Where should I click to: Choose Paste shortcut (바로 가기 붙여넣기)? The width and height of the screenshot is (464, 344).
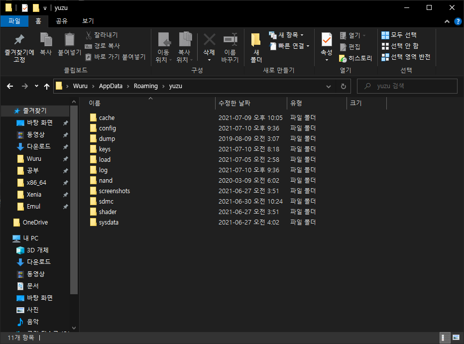click(115, 57)
